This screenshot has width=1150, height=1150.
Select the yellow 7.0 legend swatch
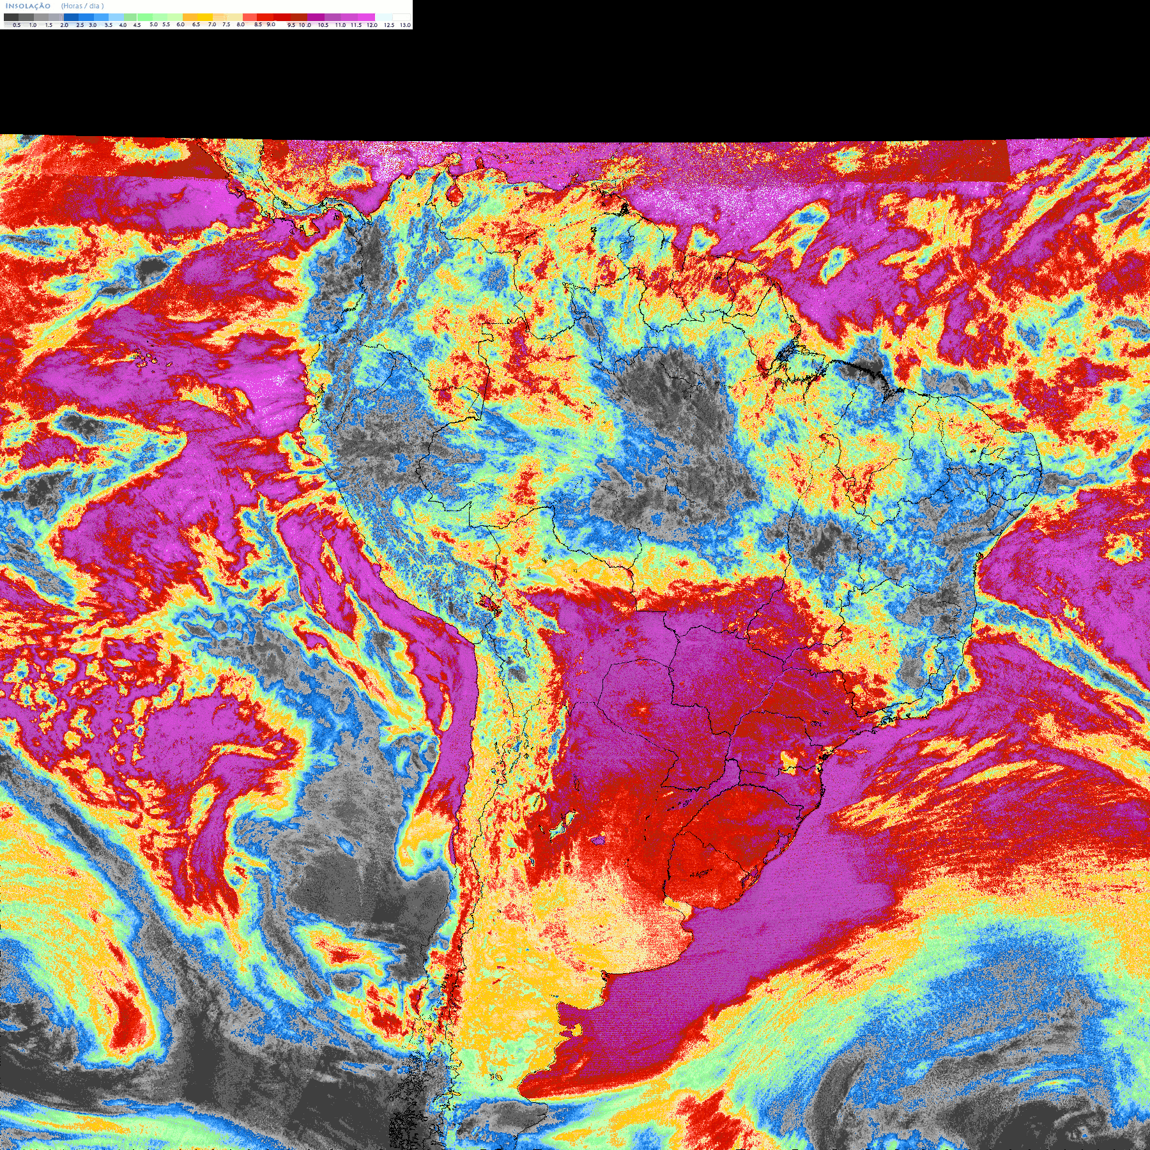205,17
